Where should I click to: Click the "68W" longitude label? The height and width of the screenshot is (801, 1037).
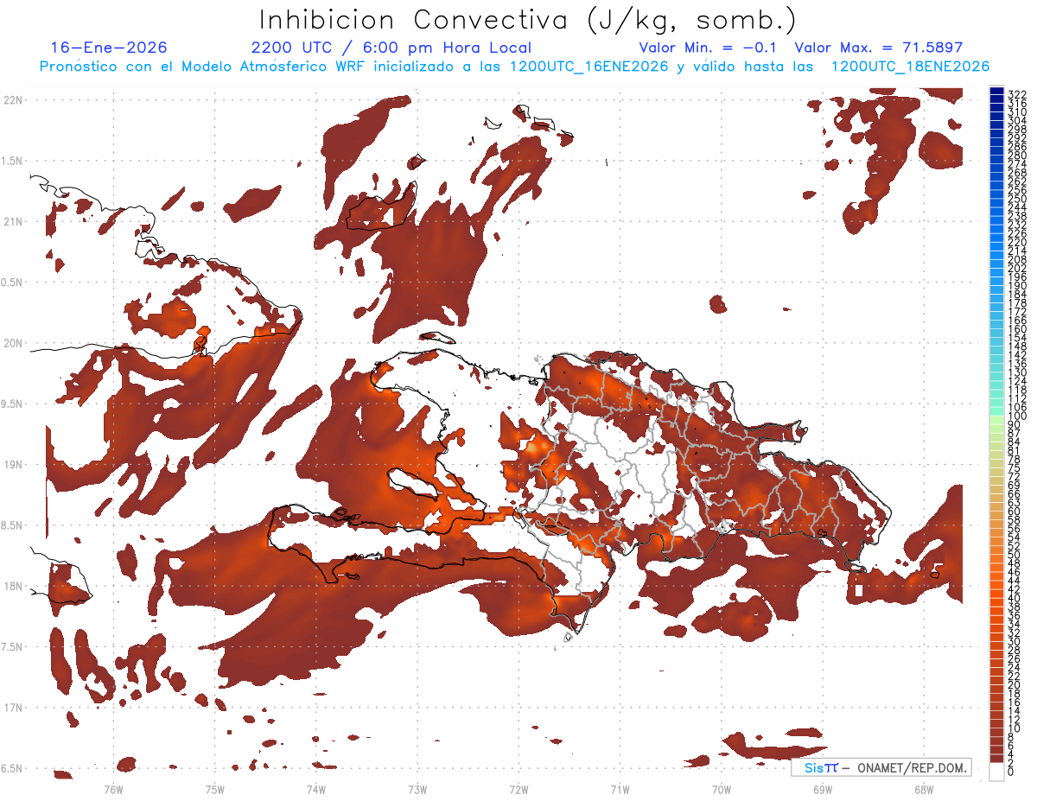pyautogui.click(x=924, y=790)
